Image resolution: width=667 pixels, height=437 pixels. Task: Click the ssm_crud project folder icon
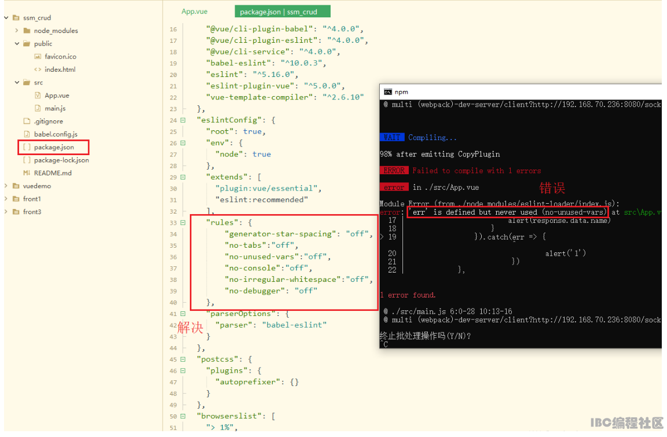[16, 18]
